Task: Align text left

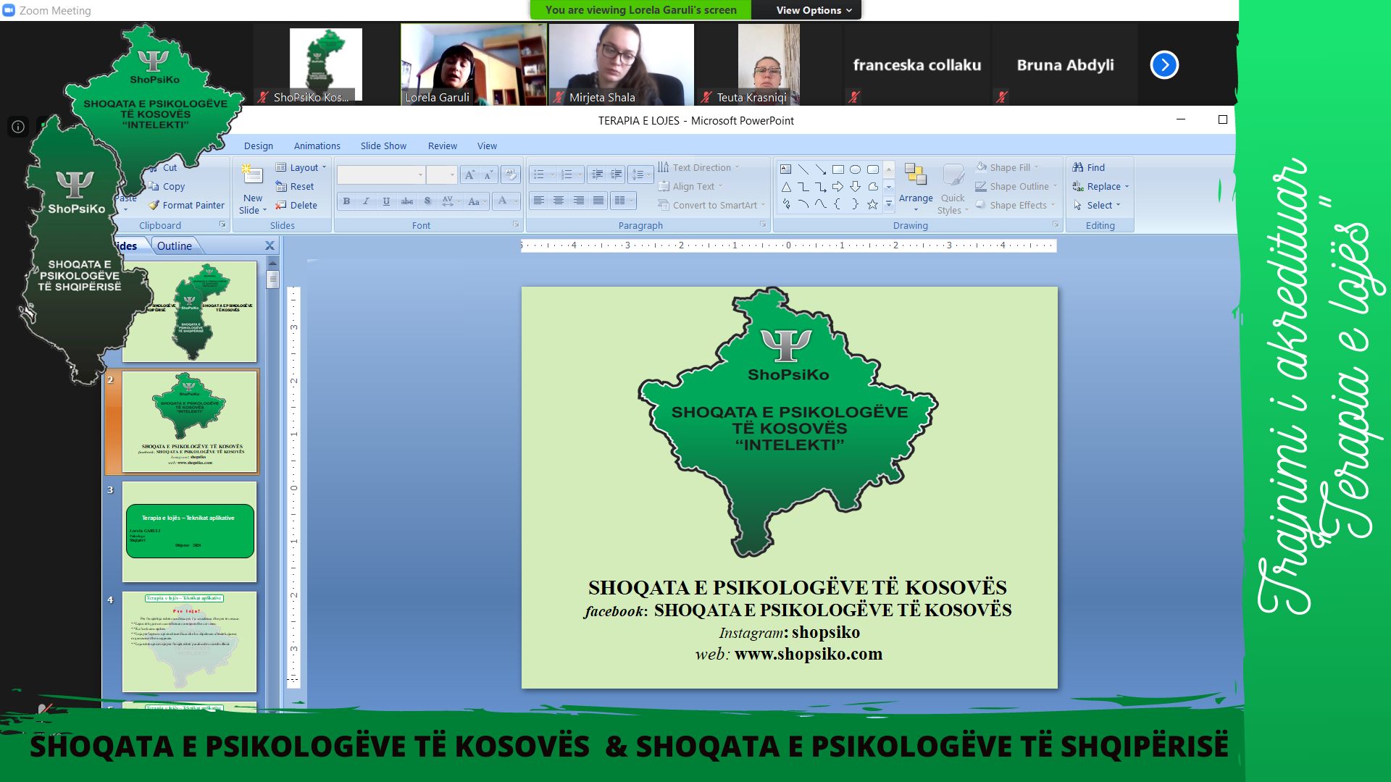Action: tap(538, 201)
